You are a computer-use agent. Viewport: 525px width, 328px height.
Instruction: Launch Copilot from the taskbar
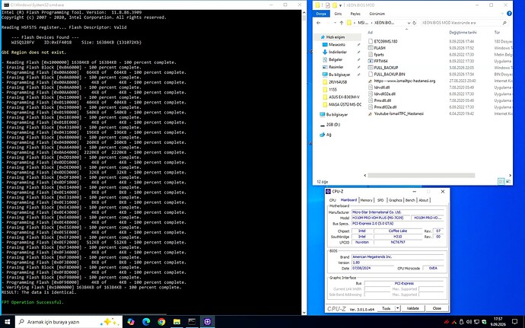coord(131,322)
